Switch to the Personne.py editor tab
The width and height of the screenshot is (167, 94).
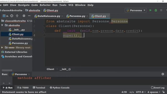(76, 16)
